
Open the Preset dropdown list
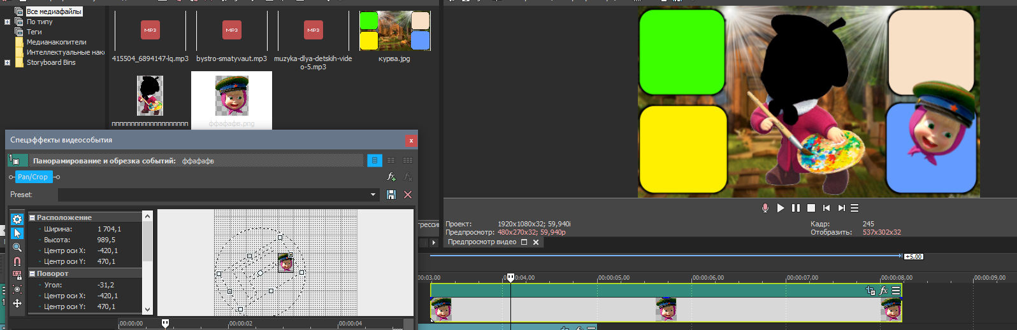coord(373,195)
